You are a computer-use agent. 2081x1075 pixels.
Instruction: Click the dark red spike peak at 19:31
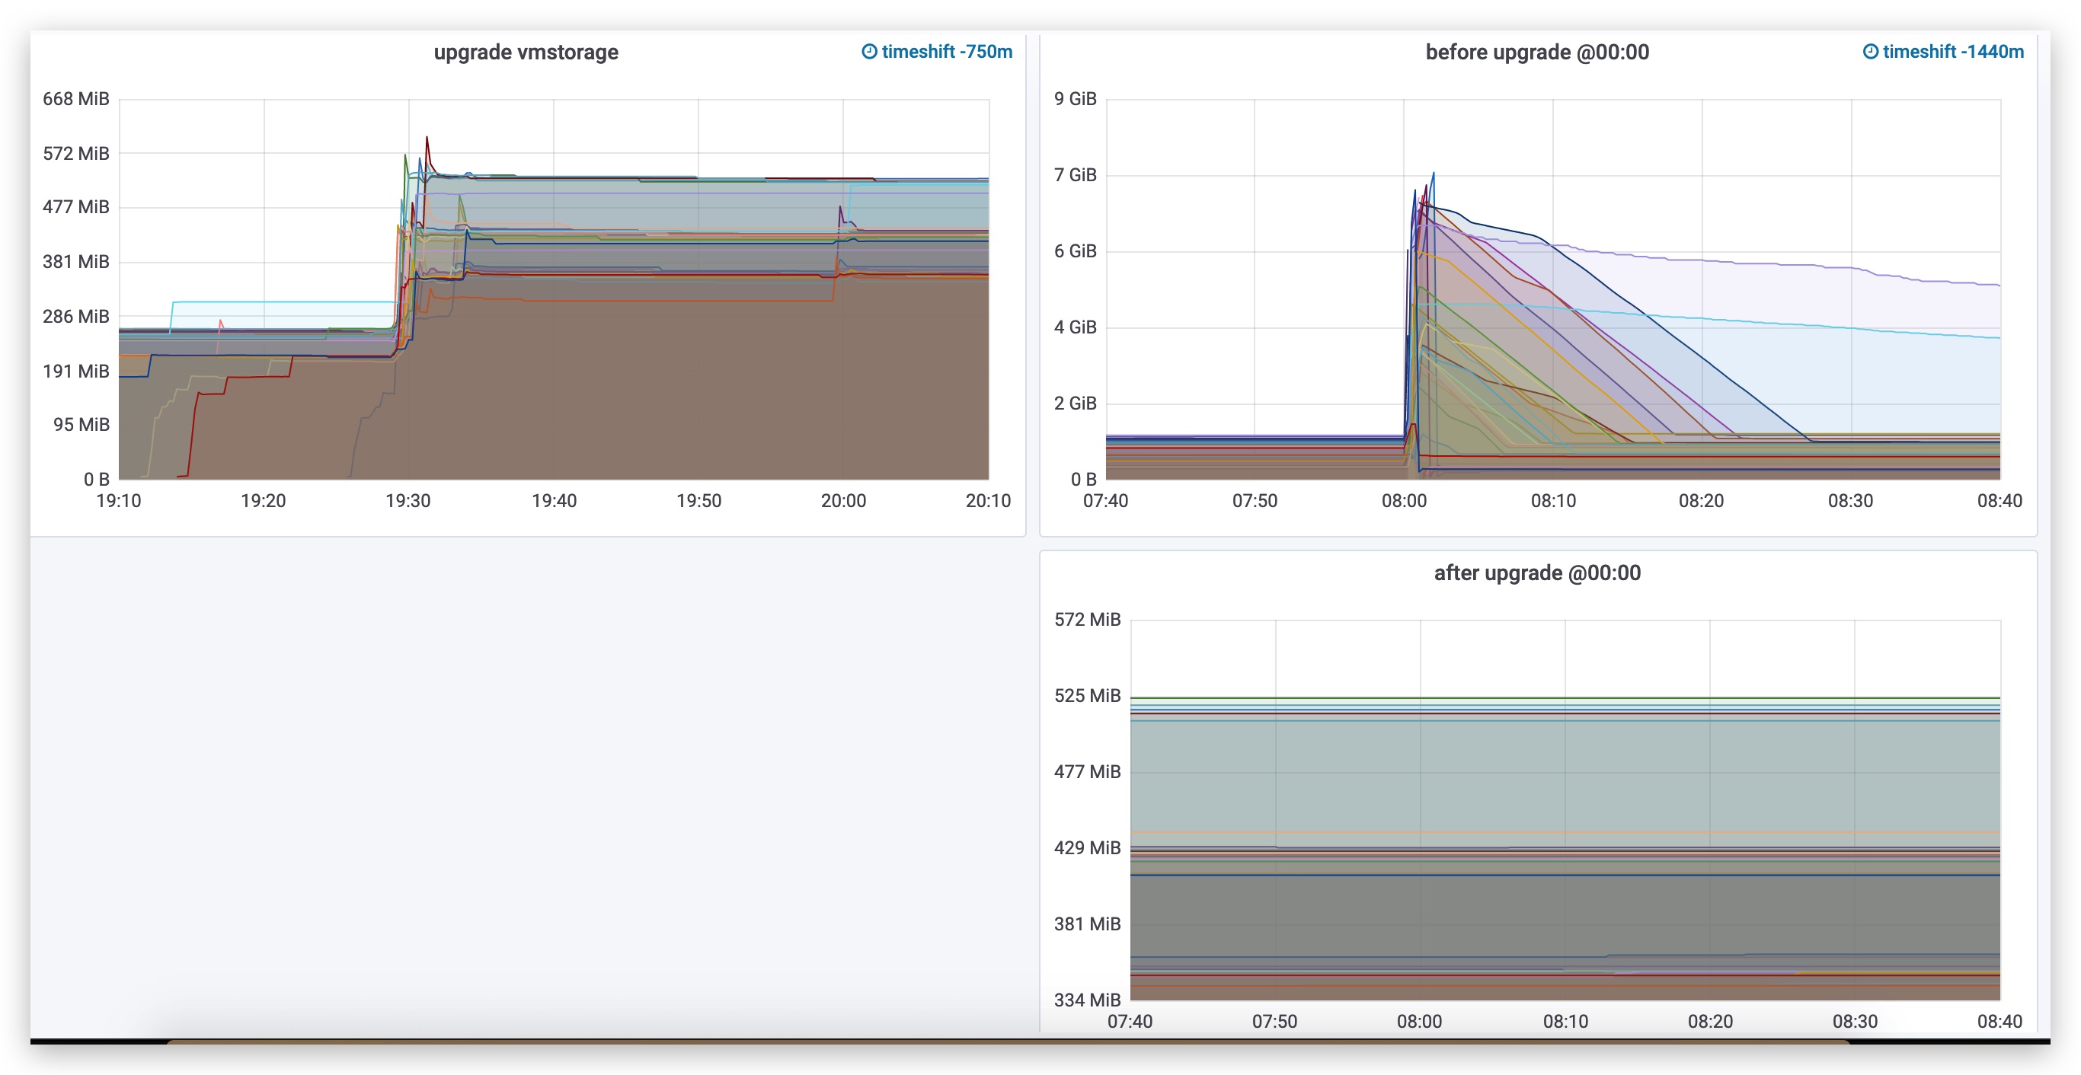(x=427, y=138)
